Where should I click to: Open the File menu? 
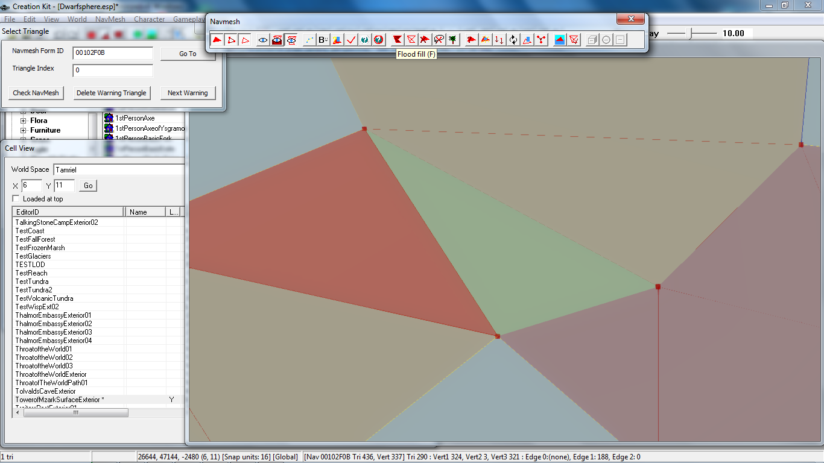coord(10,19)
